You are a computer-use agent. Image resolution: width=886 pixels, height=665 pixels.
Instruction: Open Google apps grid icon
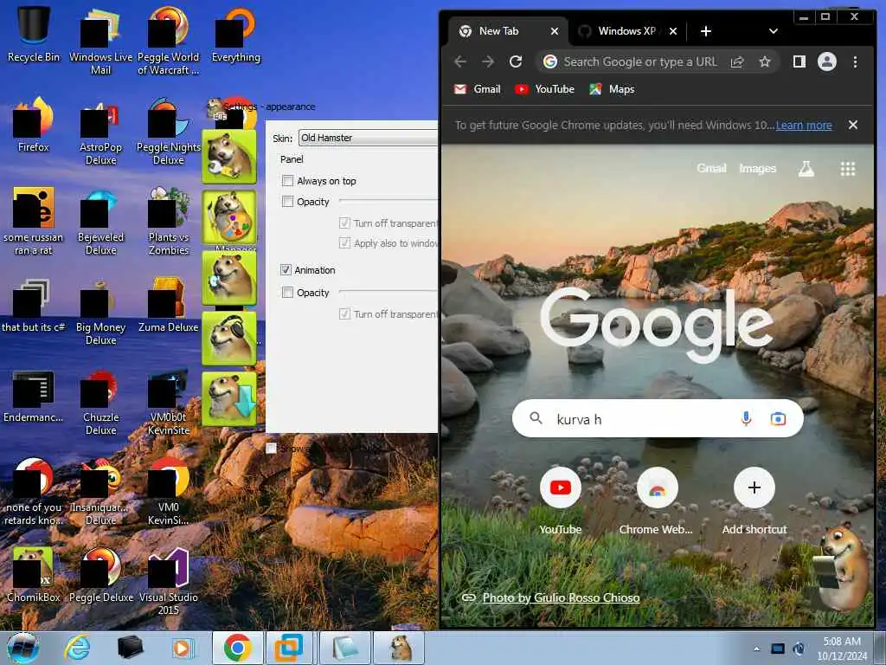click(848, 169)
